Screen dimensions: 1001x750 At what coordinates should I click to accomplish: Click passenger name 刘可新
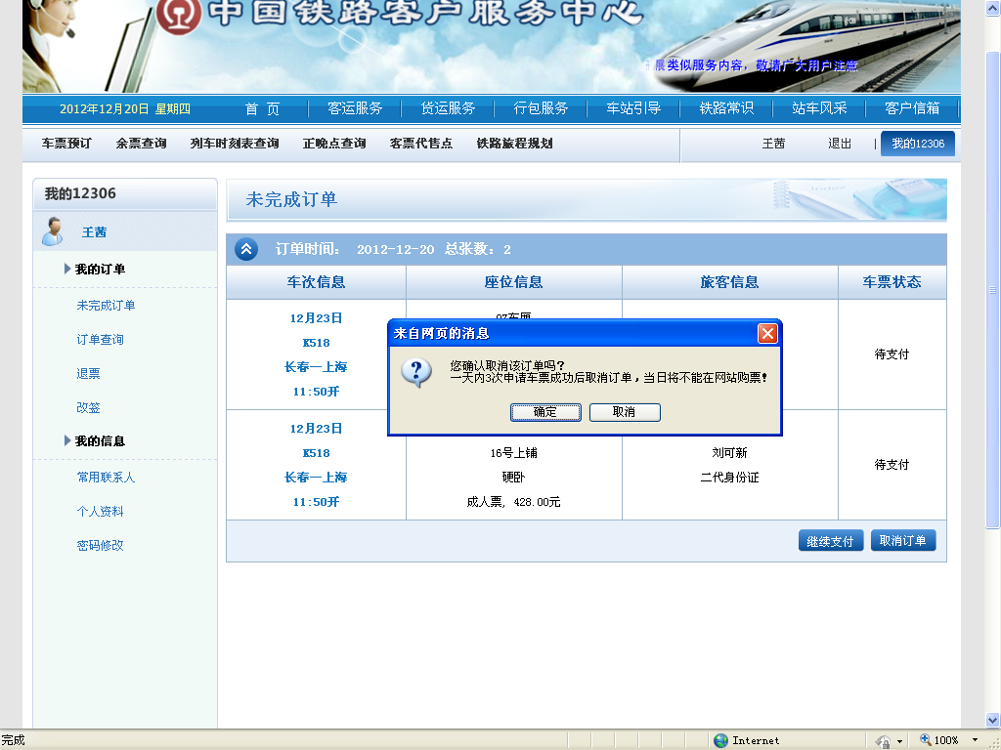tap(729, 453)
